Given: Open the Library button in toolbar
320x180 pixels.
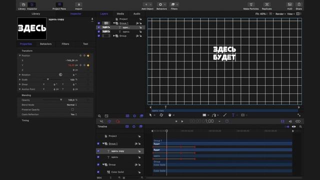Looking at the screenshot, I should 23,4.
